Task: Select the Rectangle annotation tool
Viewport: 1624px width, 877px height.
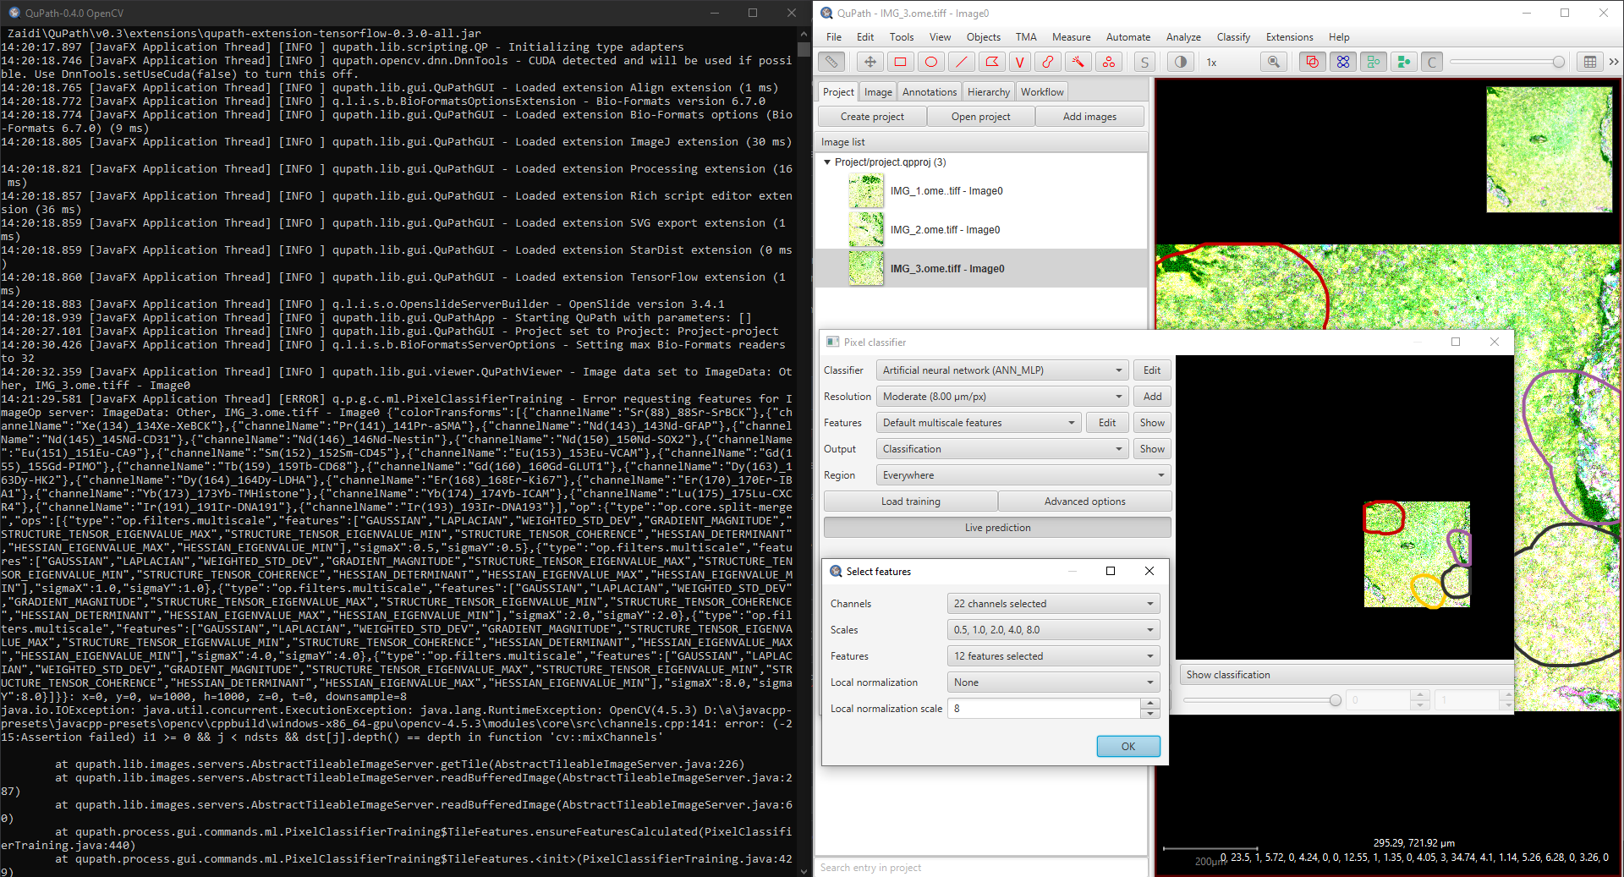Action: 900,62
